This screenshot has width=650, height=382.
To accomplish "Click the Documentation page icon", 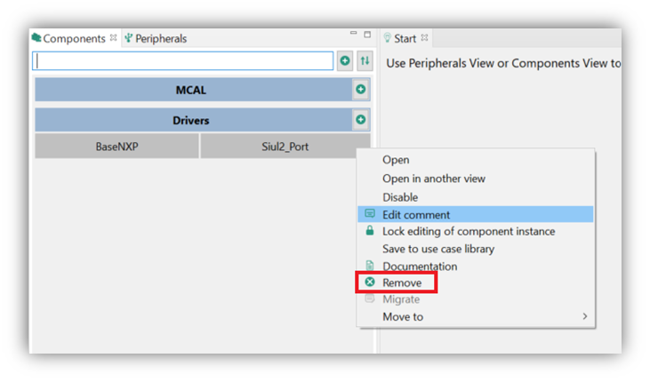I will pyautogui.click(x=370, y=266).
